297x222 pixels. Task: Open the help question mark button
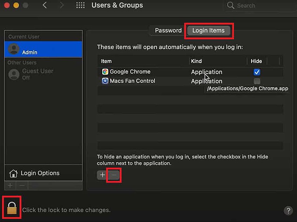288,210
